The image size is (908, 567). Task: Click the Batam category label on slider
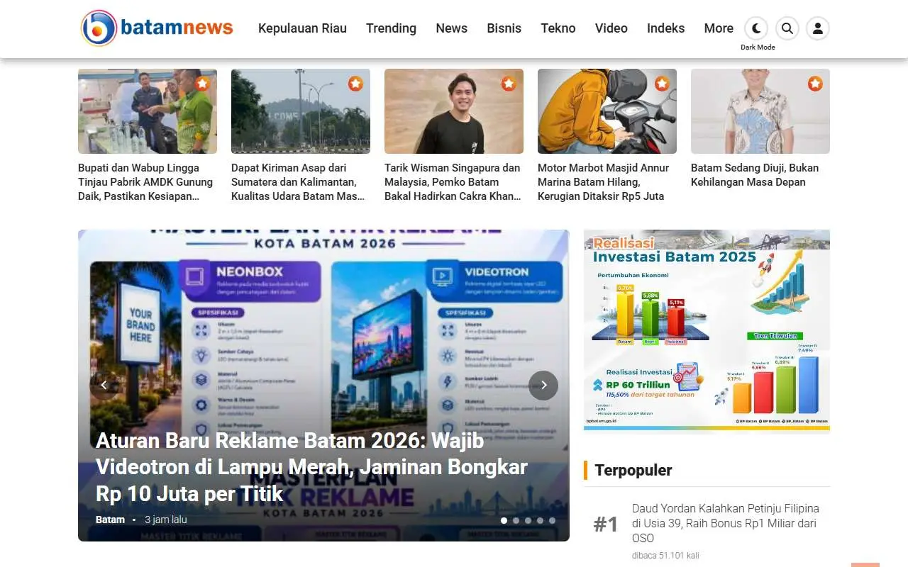pyautogui.click(x=110, y=520)
